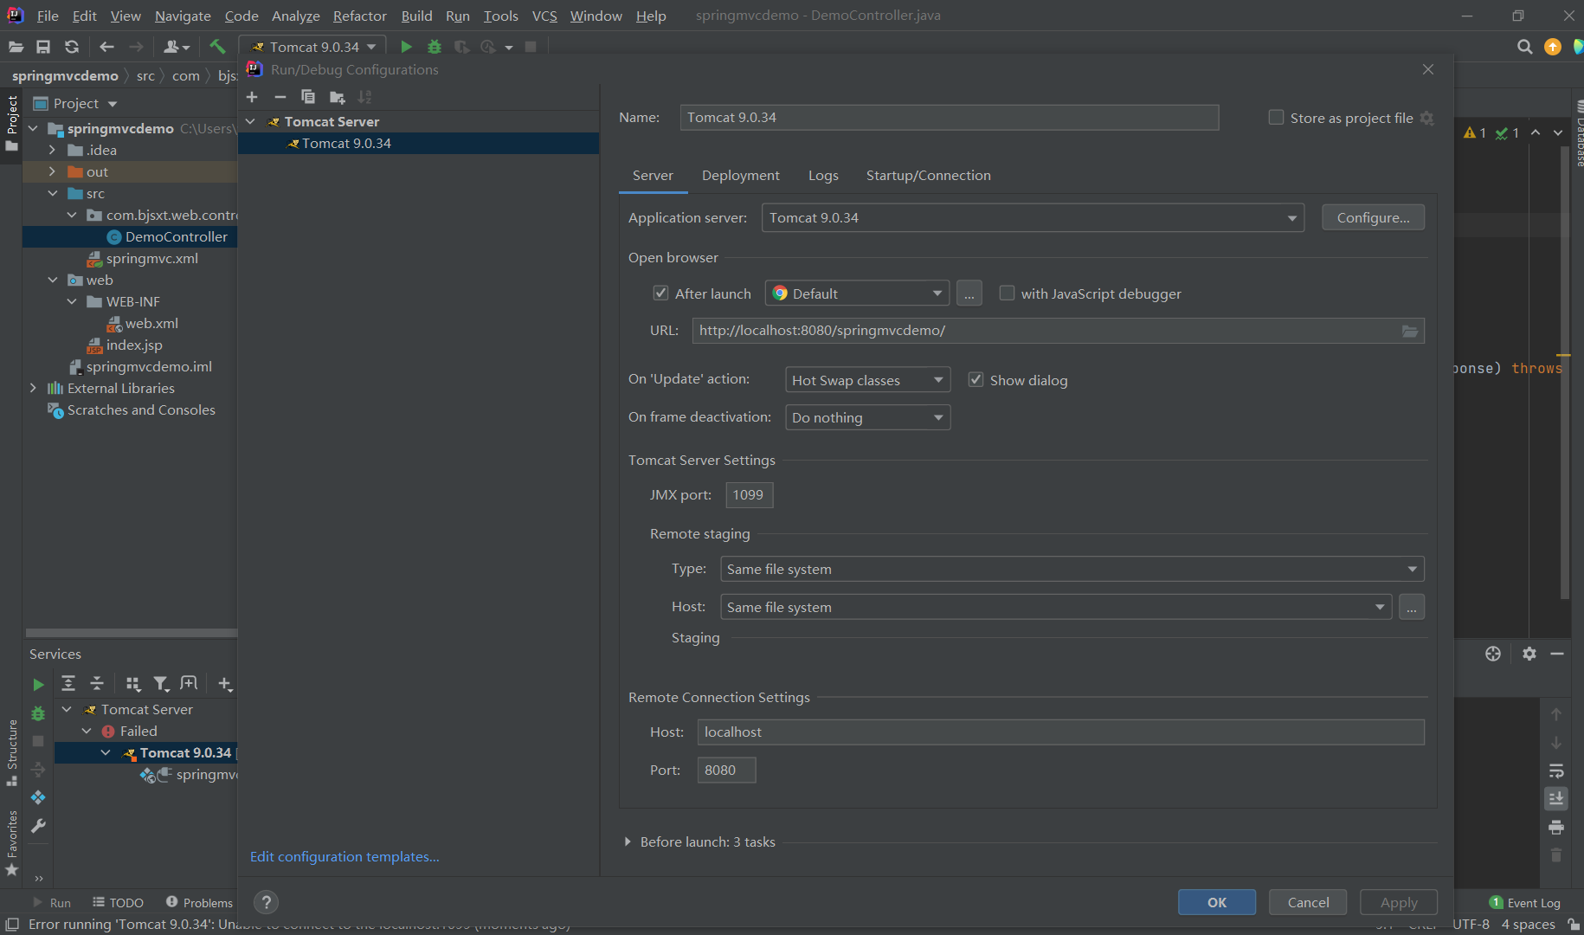The height and width of the screenshot is (935, 1584).
Task: Open settings gear in the Services panel header
Action: point(1529,654)
